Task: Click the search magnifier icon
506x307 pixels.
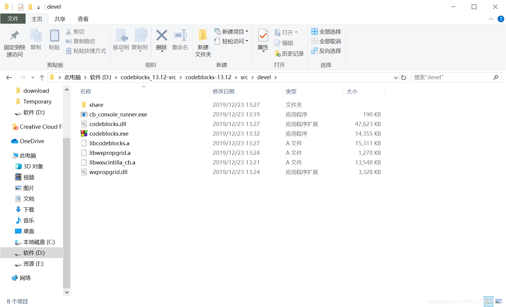Action: (x=496, y=77)
